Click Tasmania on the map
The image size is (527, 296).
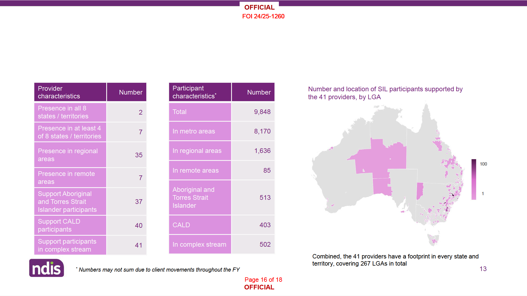(x=433, y=240)
